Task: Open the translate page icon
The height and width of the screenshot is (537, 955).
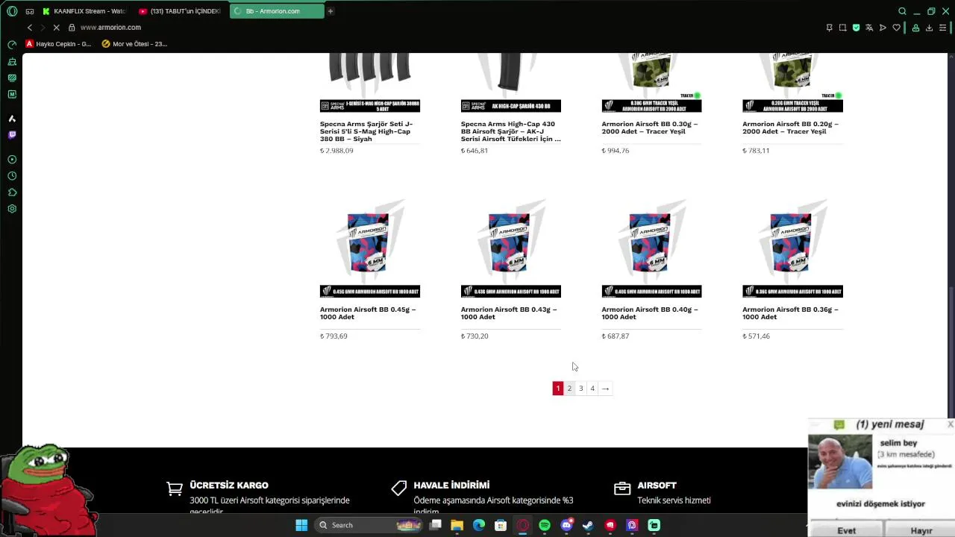Action: click(x=869, y=28)
